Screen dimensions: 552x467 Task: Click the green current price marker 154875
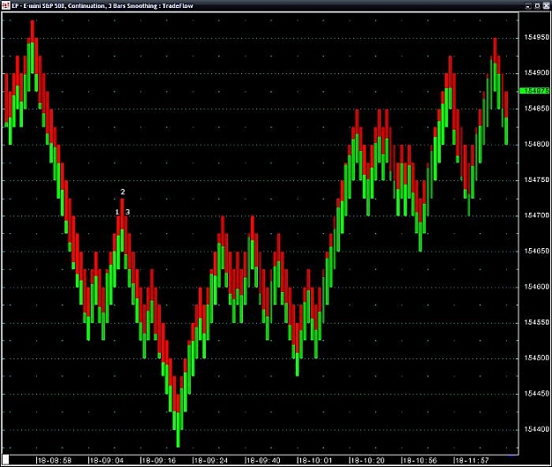tap(534, 91)
